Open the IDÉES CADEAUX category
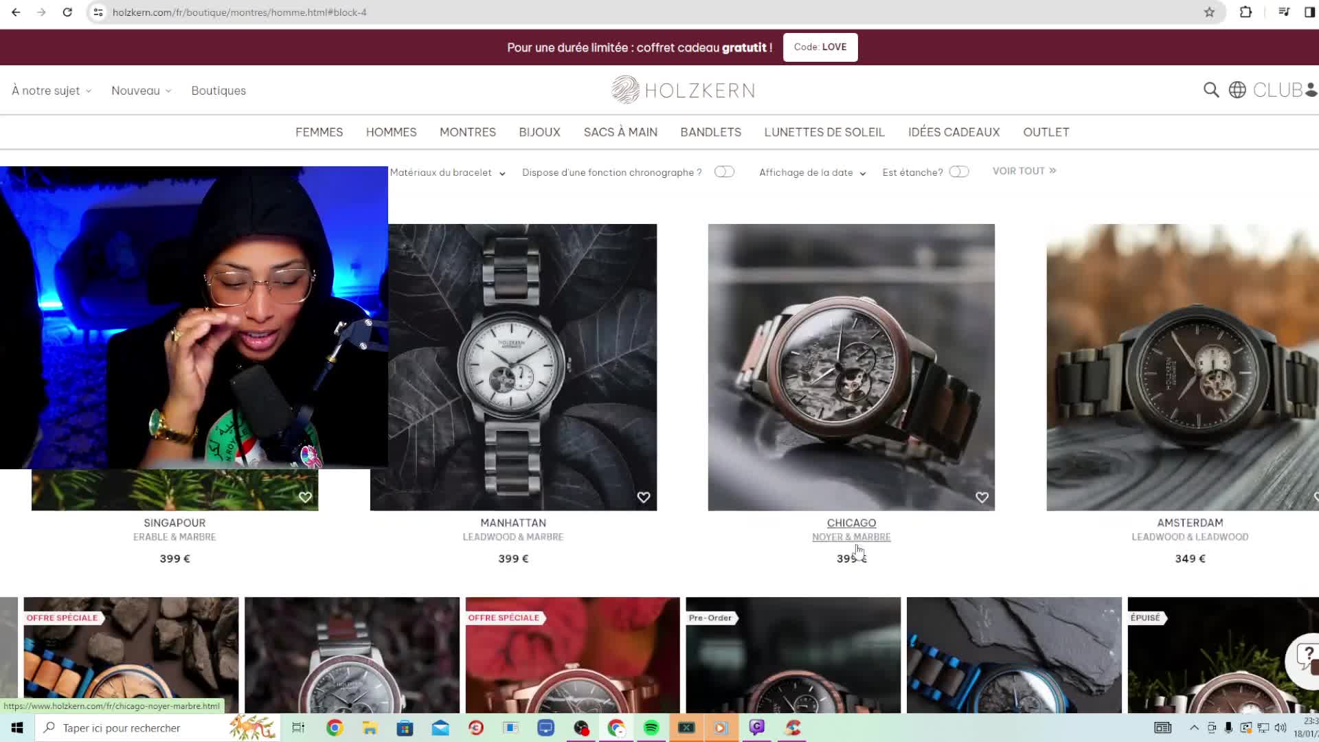The width and height of the screenshot is (1319, 742). coord(954,132)
